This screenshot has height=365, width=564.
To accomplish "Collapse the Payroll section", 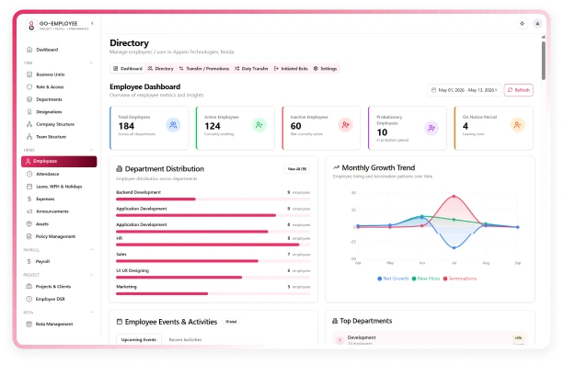I will 91,249.
